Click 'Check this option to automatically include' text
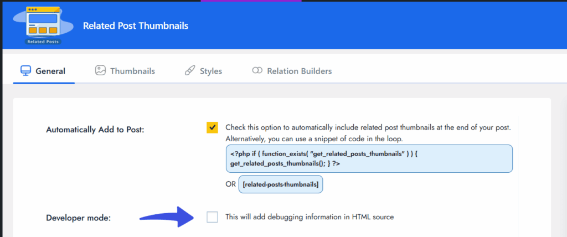The image size is (567, 237). [x=368, y=128]
